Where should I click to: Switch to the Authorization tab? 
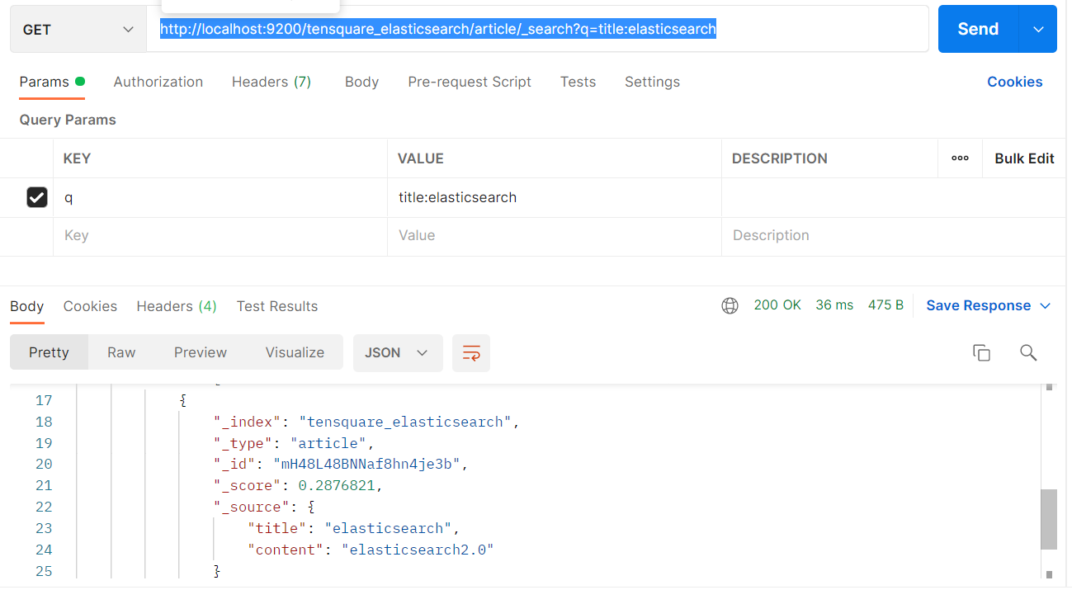(x=158, y=82)
